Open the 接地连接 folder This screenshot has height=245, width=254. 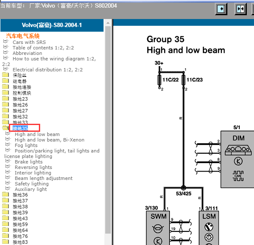22,87
